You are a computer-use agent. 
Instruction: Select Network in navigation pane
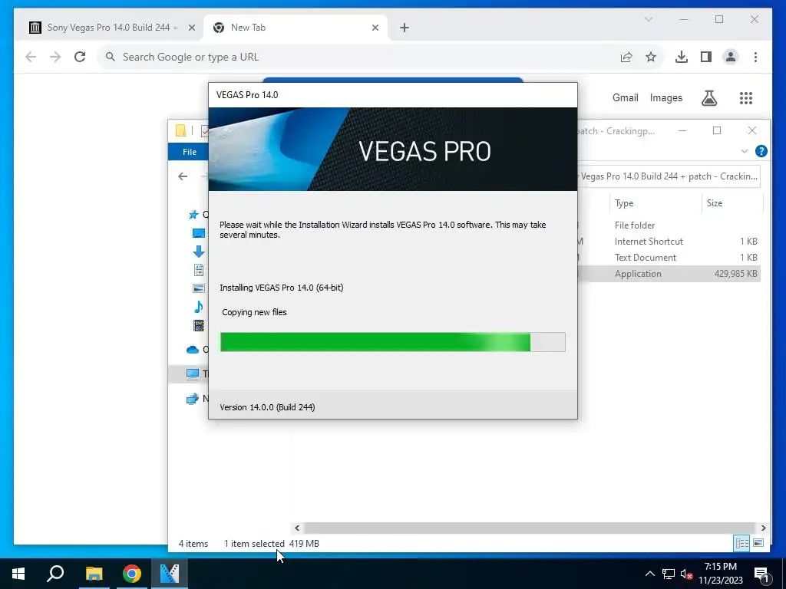click(x=193, y=399)
